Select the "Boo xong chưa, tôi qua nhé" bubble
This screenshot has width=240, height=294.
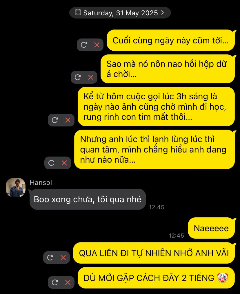(88, 199)
